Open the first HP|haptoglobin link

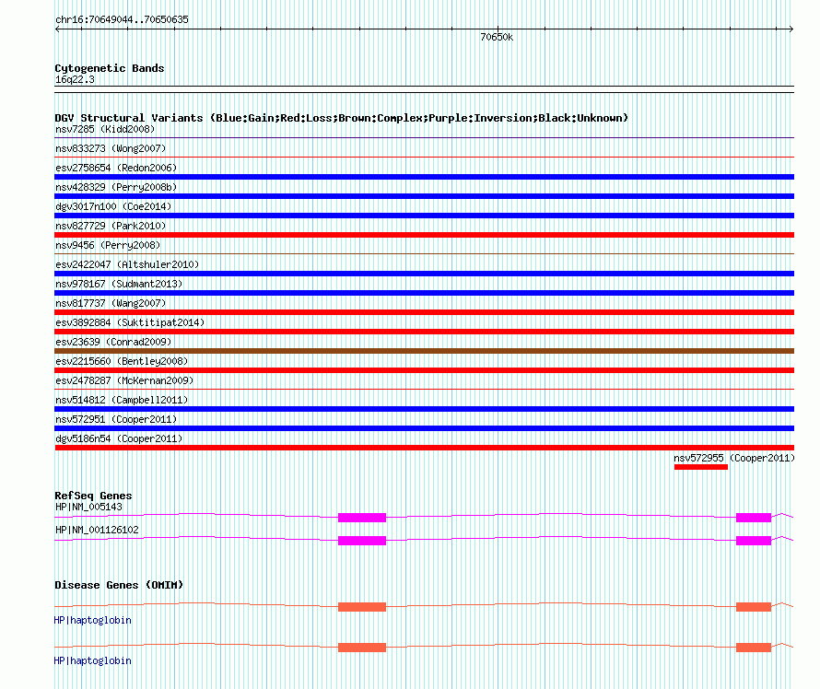tap(92, 620)
